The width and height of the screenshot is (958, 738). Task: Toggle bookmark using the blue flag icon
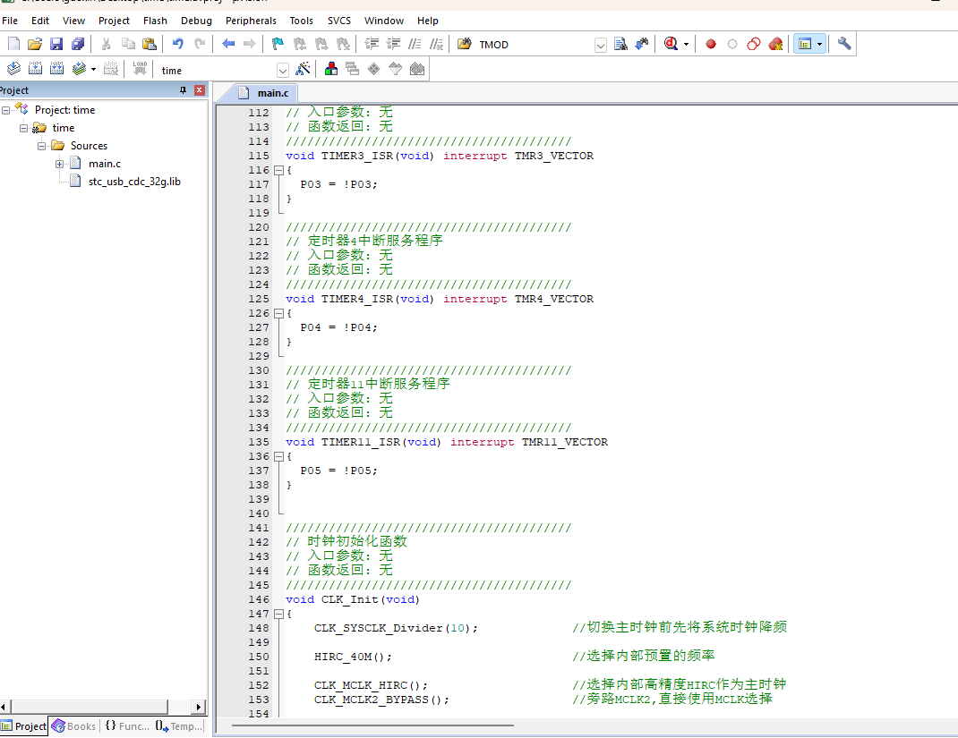[x=278, y=44]
